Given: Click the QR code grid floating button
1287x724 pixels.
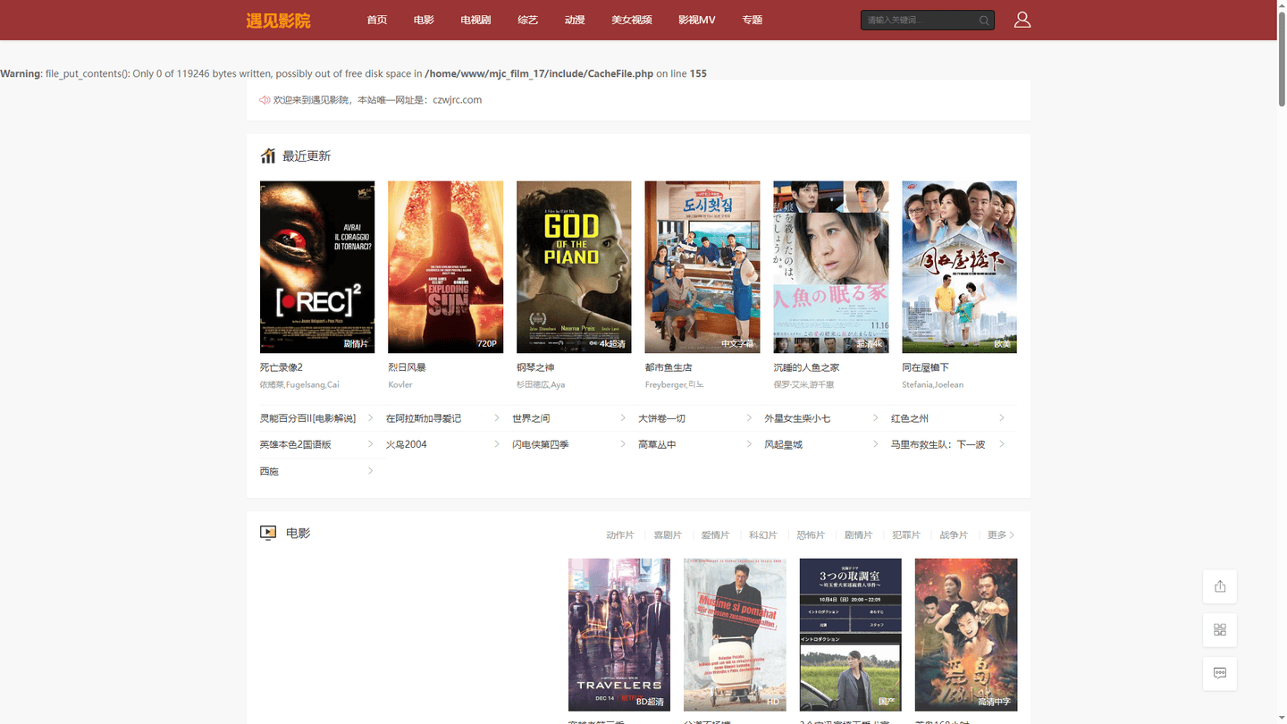Looking at the screenshot, I should click(x=1220, y=630).
